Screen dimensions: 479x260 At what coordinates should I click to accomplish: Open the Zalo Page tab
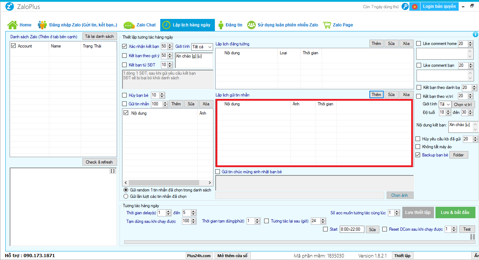coord(338,25)
